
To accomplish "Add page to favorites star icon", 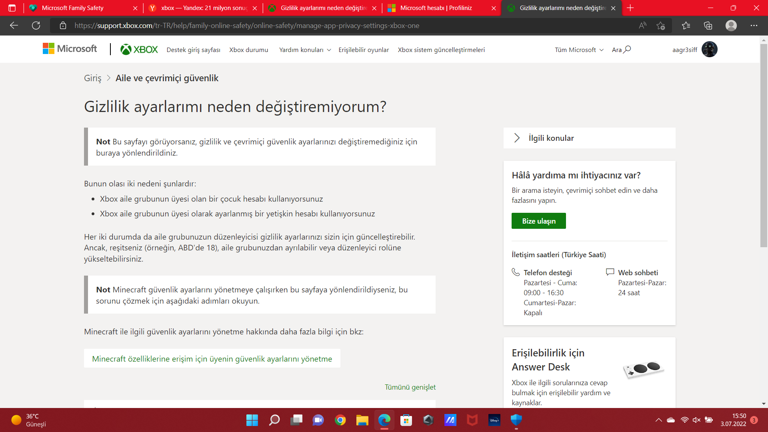I will 660,26.
